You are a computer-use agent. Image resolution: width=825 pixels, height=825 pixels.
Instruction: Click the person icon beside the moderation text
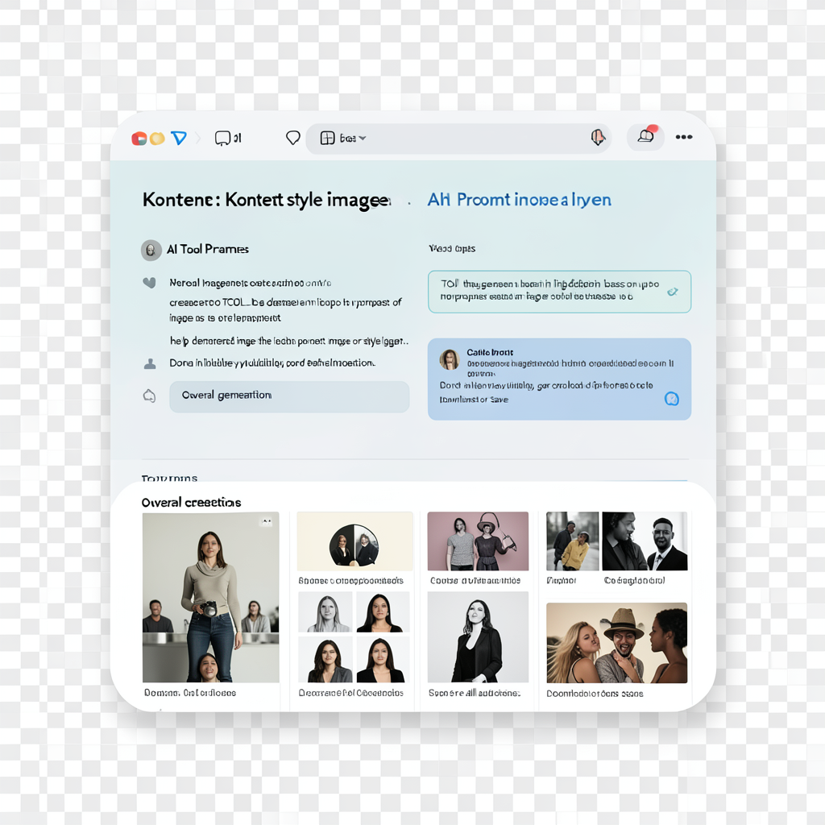150,363
